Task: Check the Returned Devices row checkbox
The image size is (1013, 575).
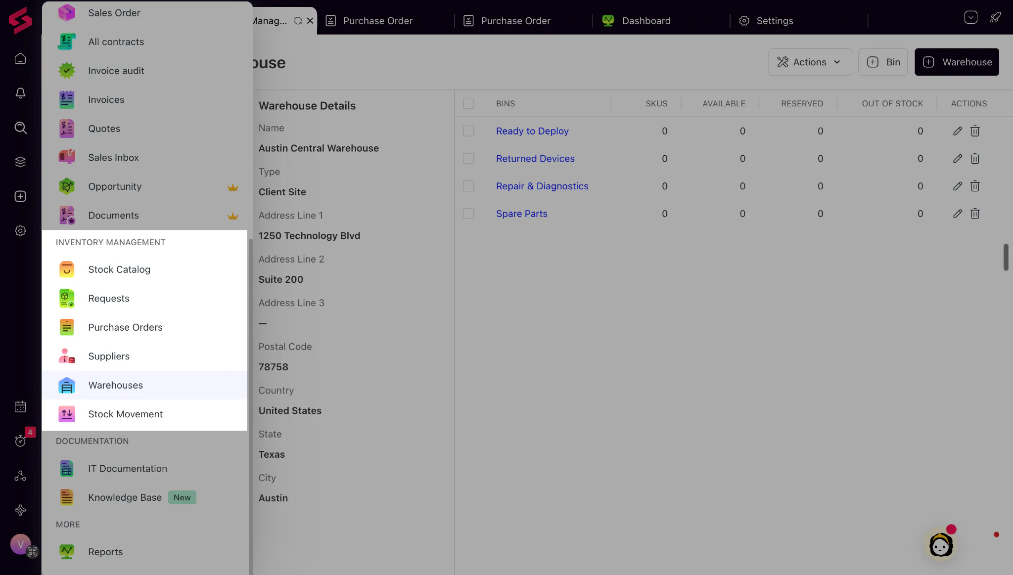Action: 468,159
